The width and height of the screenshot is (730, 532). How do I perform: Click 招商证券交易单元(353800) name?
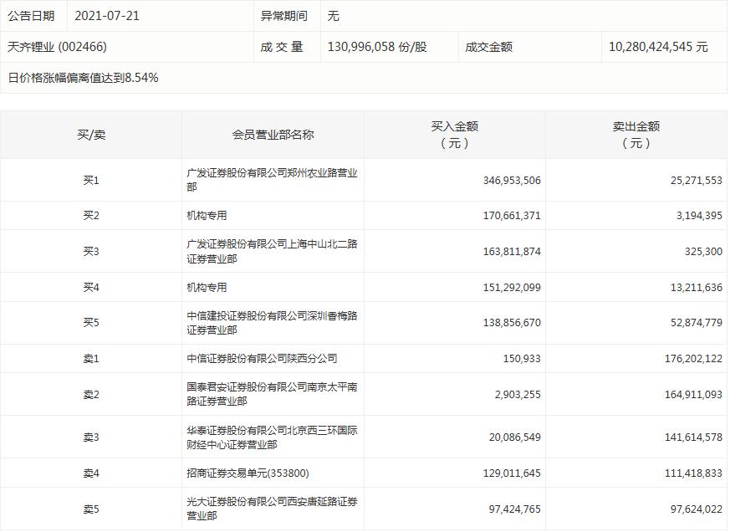click(x=248, y=473)
